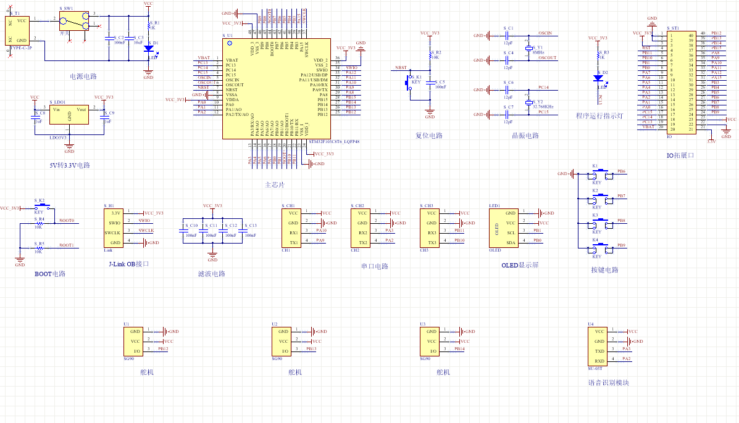Select the S_Y2 32.768KHz crystal

(x=529, y=102)
